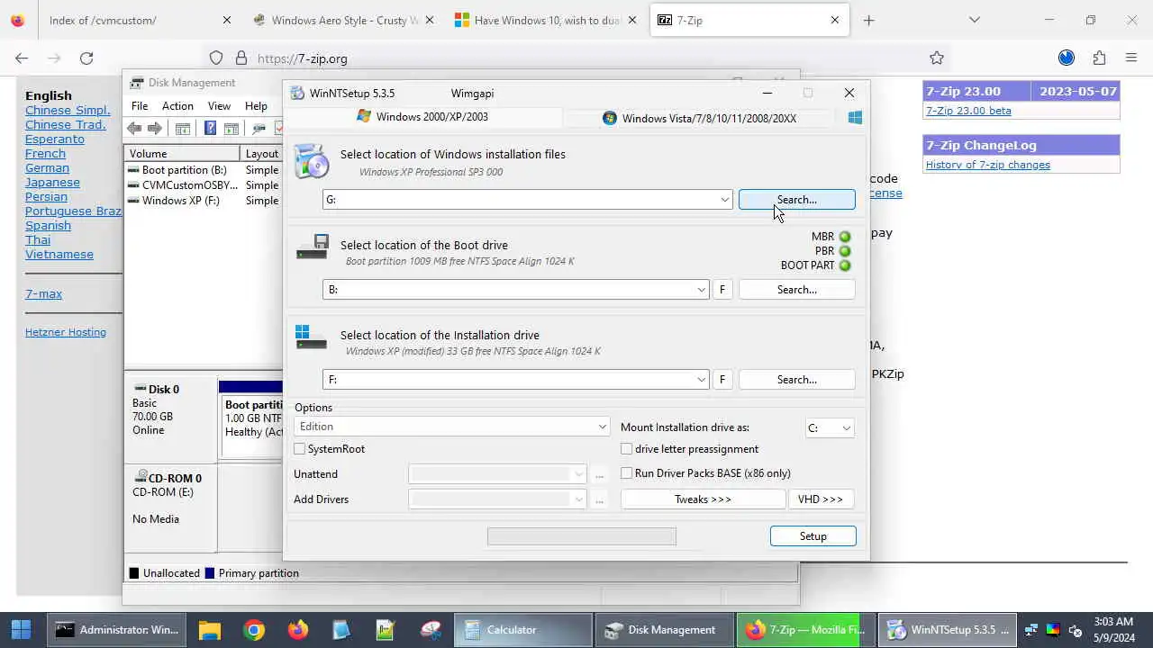Click the F format button beside Installation drive
The width and height of the screenshot is (1153, 648).
coord(722,380)
